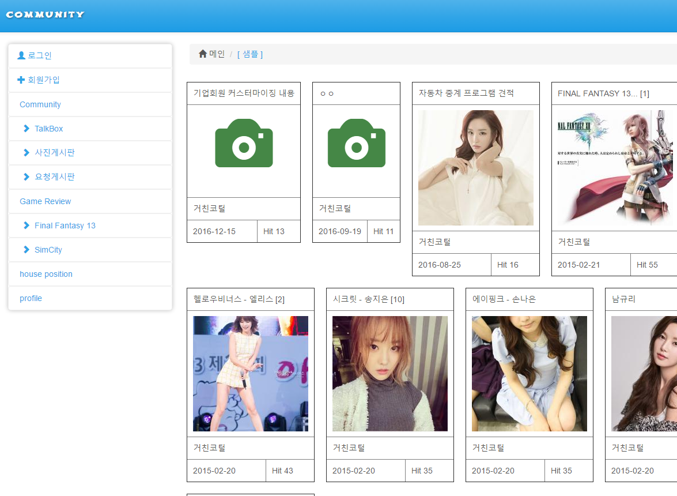Open the profile link in the sidebar
Image resolution: width=677 pixels, height=496 pixels.
31,298
